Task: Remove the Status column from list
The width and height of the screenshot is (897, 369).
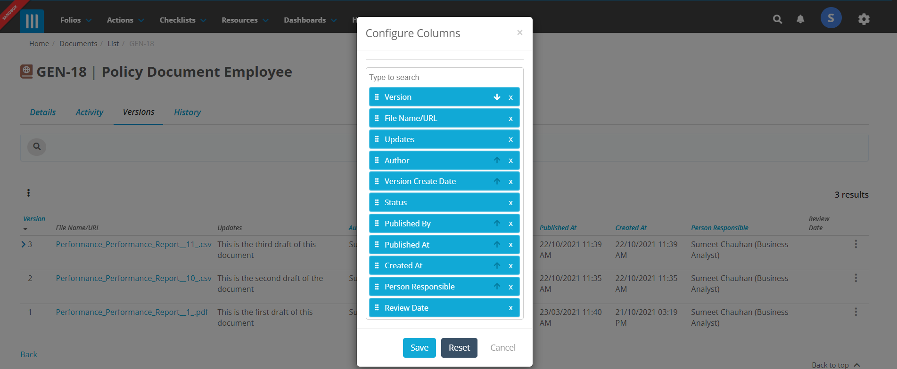Action: pyautogui.click(x=510, y=203)
